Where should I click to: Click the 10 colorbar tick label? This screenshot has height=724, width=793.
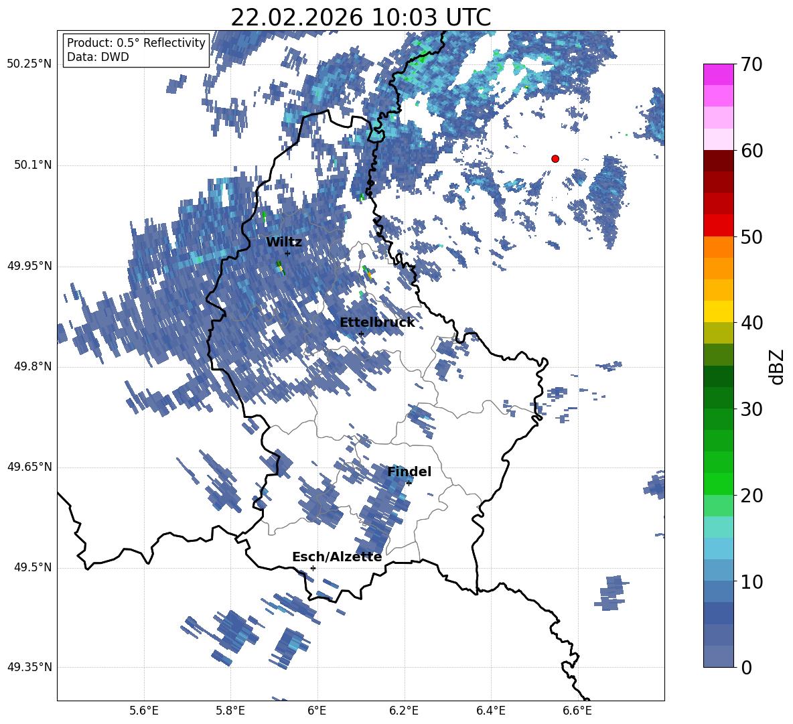[x=751, y=581]
